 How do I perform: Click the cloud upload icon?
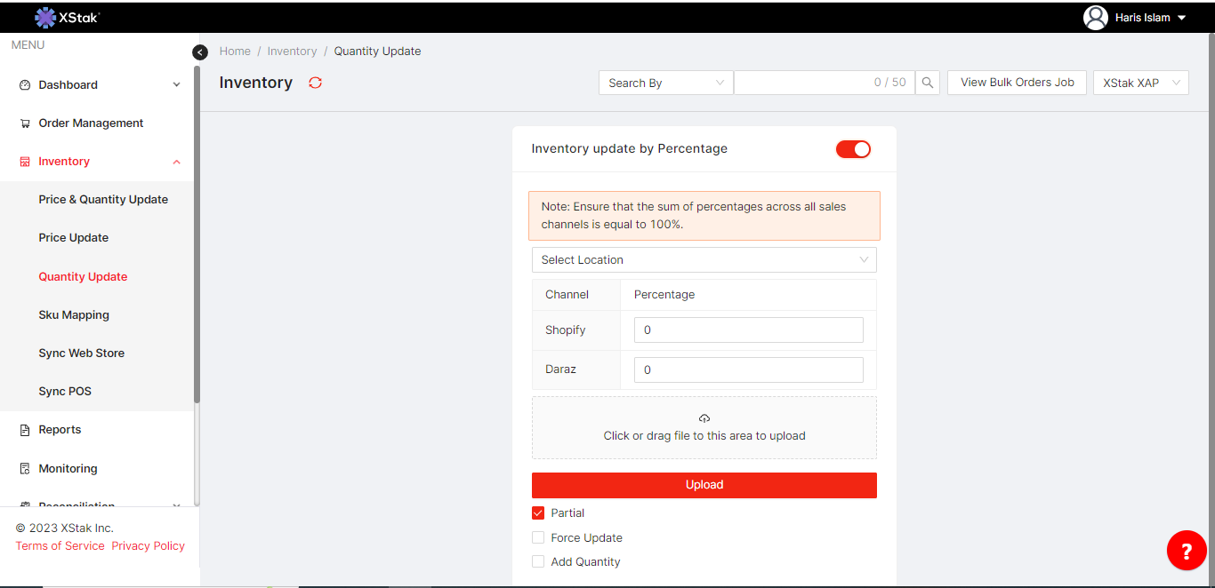704,418
